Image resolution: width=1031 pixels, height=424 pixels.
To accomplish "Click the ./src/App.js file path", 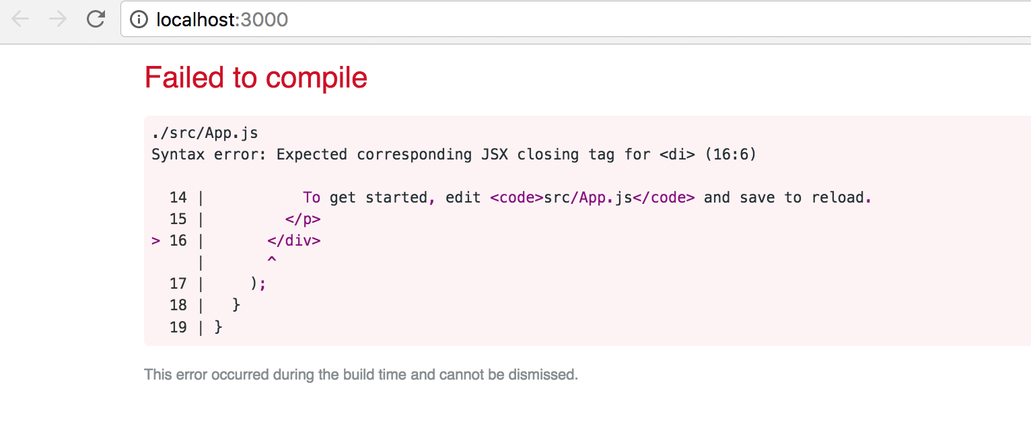I will pos(205,133).
